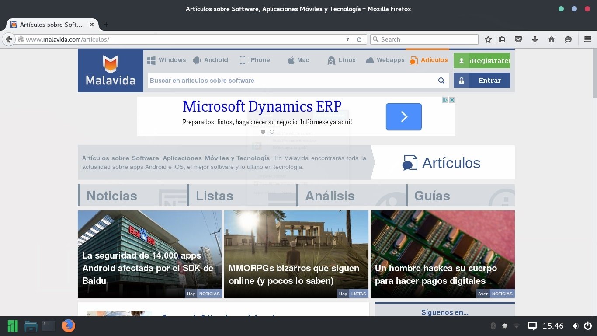
Task: Click the 'Síguenos en...' heading
Action: (x=445, y=312)
